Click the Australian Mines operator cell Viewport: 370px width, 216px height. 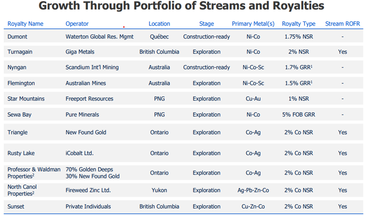(86, 83)
